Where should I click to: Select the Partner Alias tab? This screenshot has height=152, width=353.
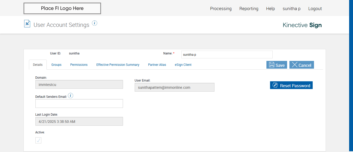(157, 65)
